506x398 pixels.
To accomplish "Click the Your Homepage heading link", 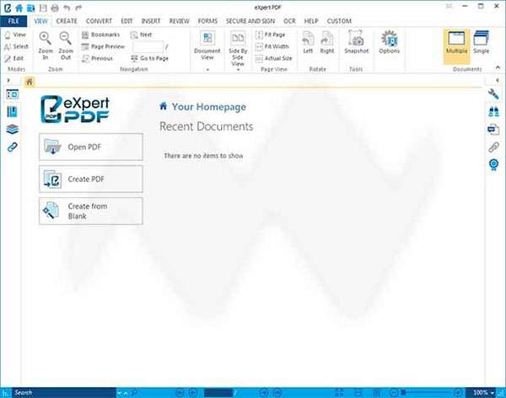I will [202, 106].
